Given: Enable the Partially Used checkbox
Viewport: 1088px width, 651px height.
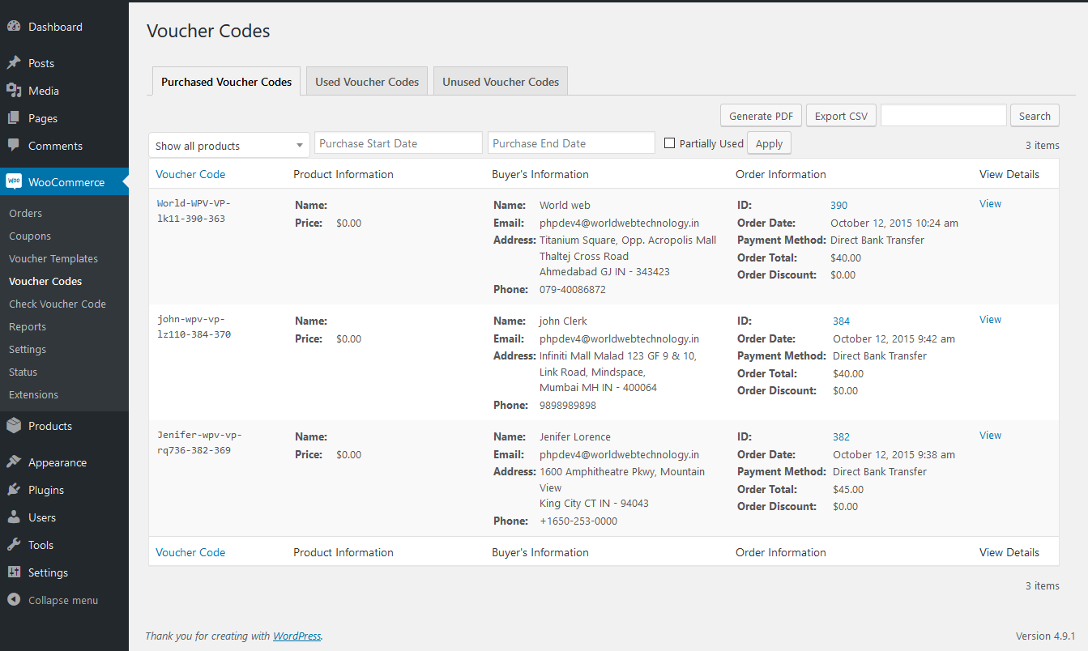Looking at the screenshot, I should pyautogui.click(x=669, y=143).
